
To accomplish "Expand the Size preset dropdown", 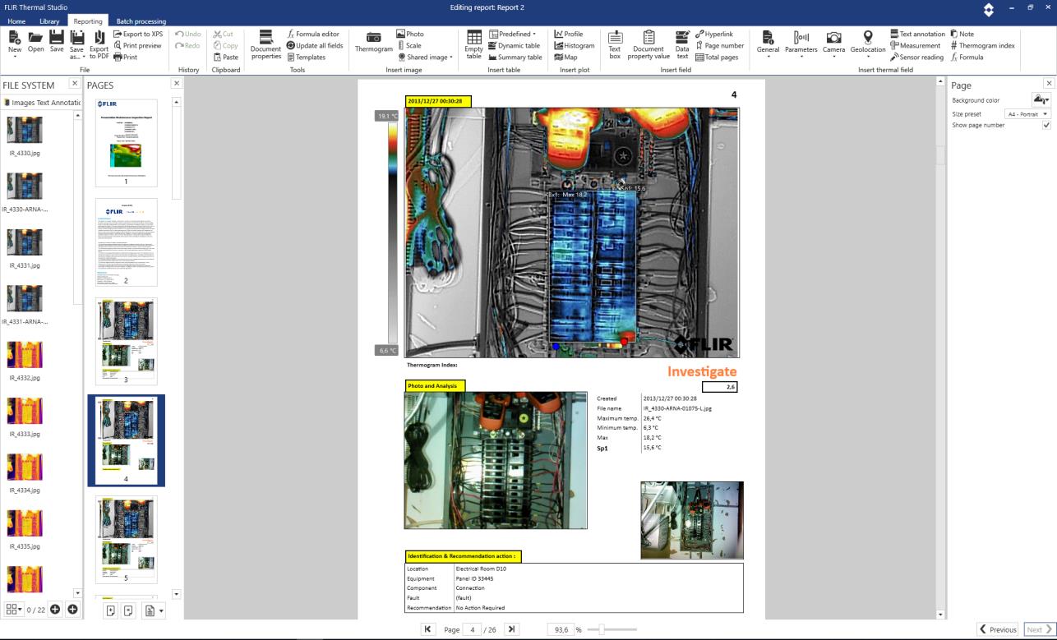I will [x=1028, y=114].
